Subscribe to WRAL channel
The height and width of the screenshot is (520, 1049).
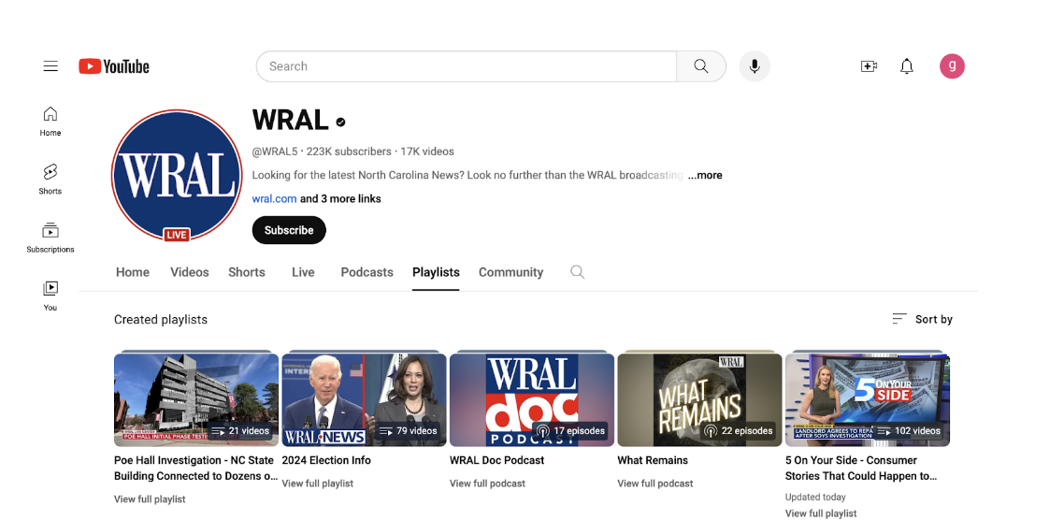(x=289, y=230)
